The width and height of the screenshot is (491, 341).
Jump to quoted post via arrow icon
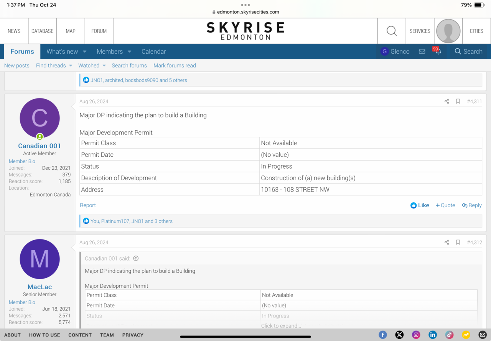(136, 259)
